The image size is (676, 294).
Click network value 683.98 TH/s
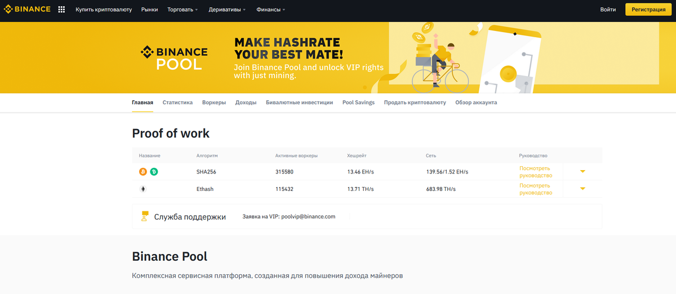click(x=441, y=189)
